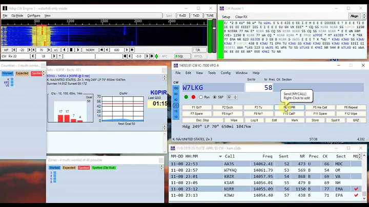Click the vertical slider right of the Fldigi waterfall
The height and width of the screenshot is (207, 369).
coord(214,36)
